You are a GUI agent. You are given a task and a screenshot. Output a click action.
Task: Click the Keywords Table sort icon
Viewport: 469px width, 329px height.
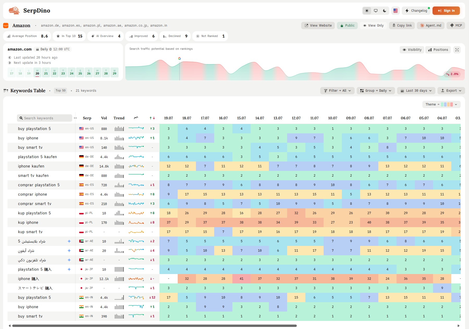(x=6, y=91)
